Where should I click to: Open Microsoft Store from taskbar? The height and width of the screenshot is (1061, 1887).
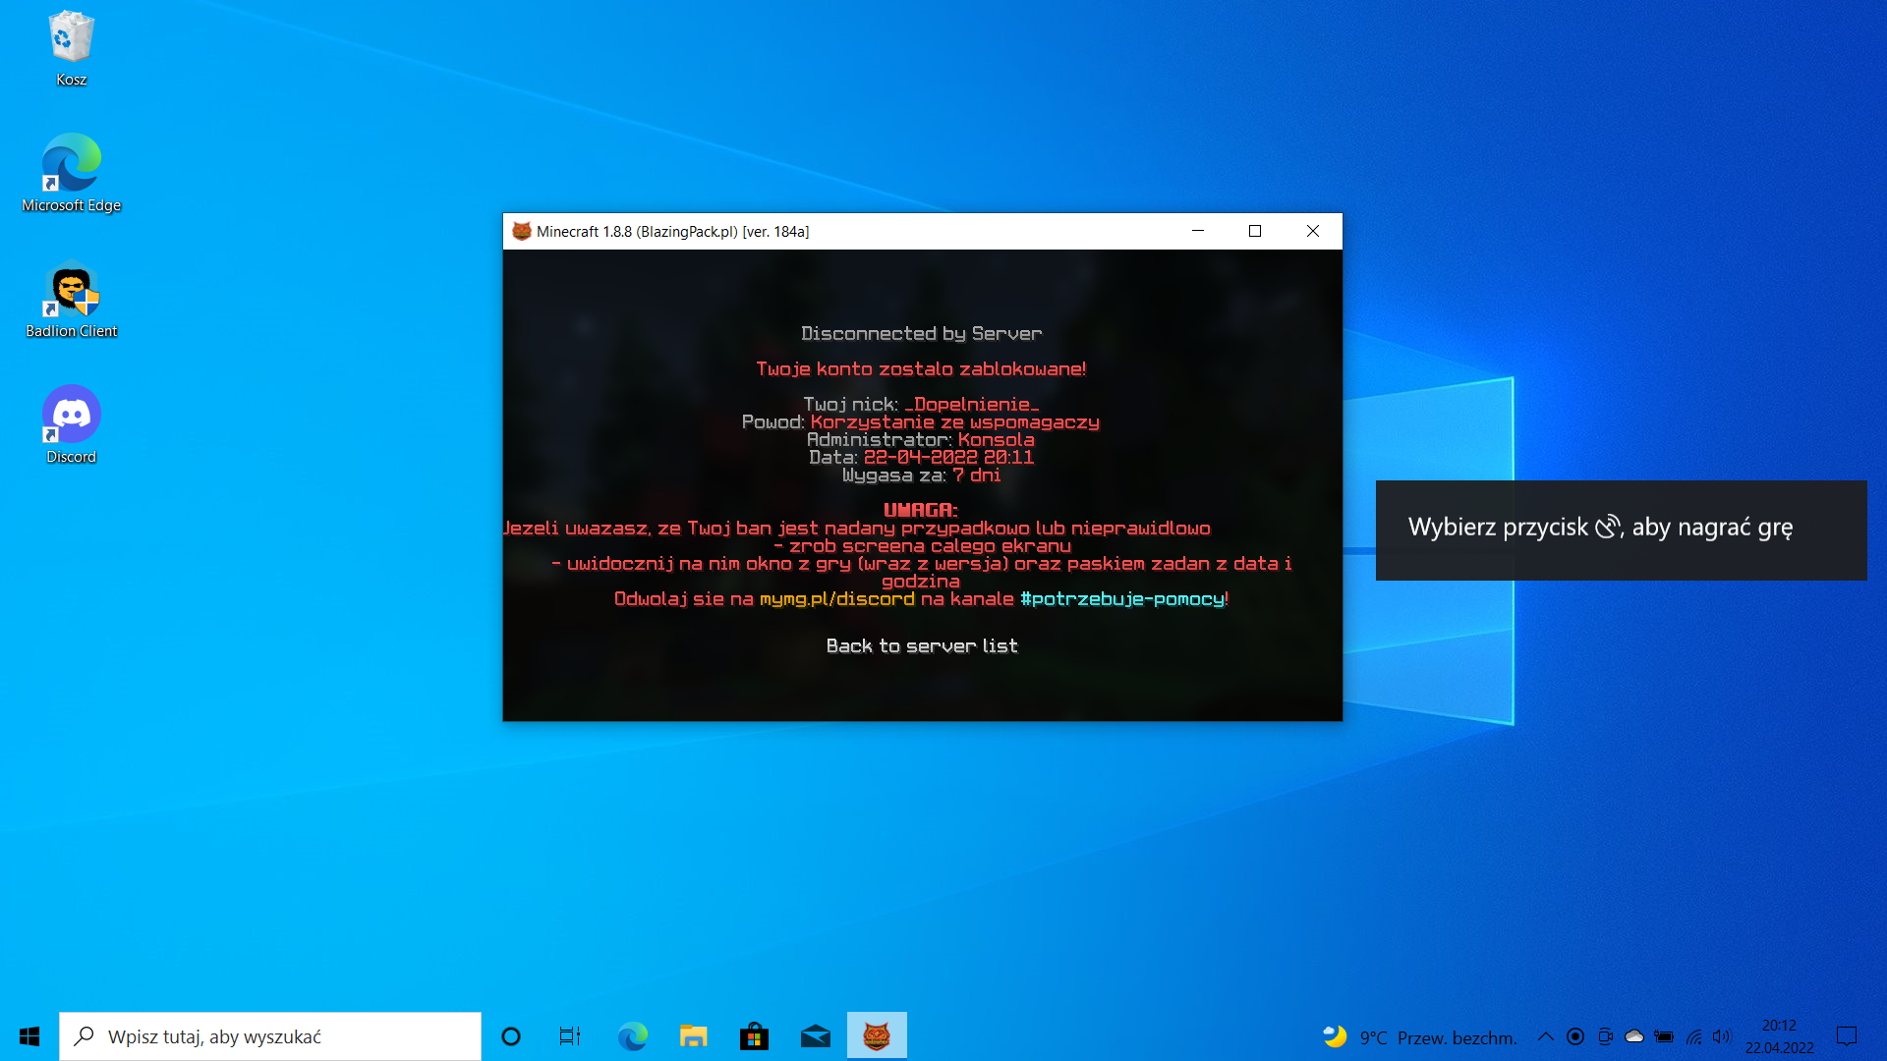coord(754,1036)
